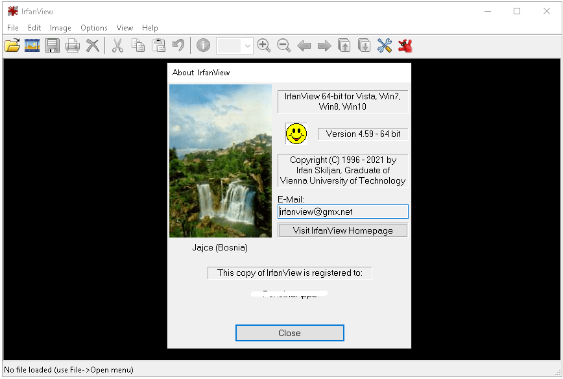Screen dimensions: 563x379
Task: Click the irfanview@gmx.net email field
Action: pyautogui.click(x=343, y=212)
